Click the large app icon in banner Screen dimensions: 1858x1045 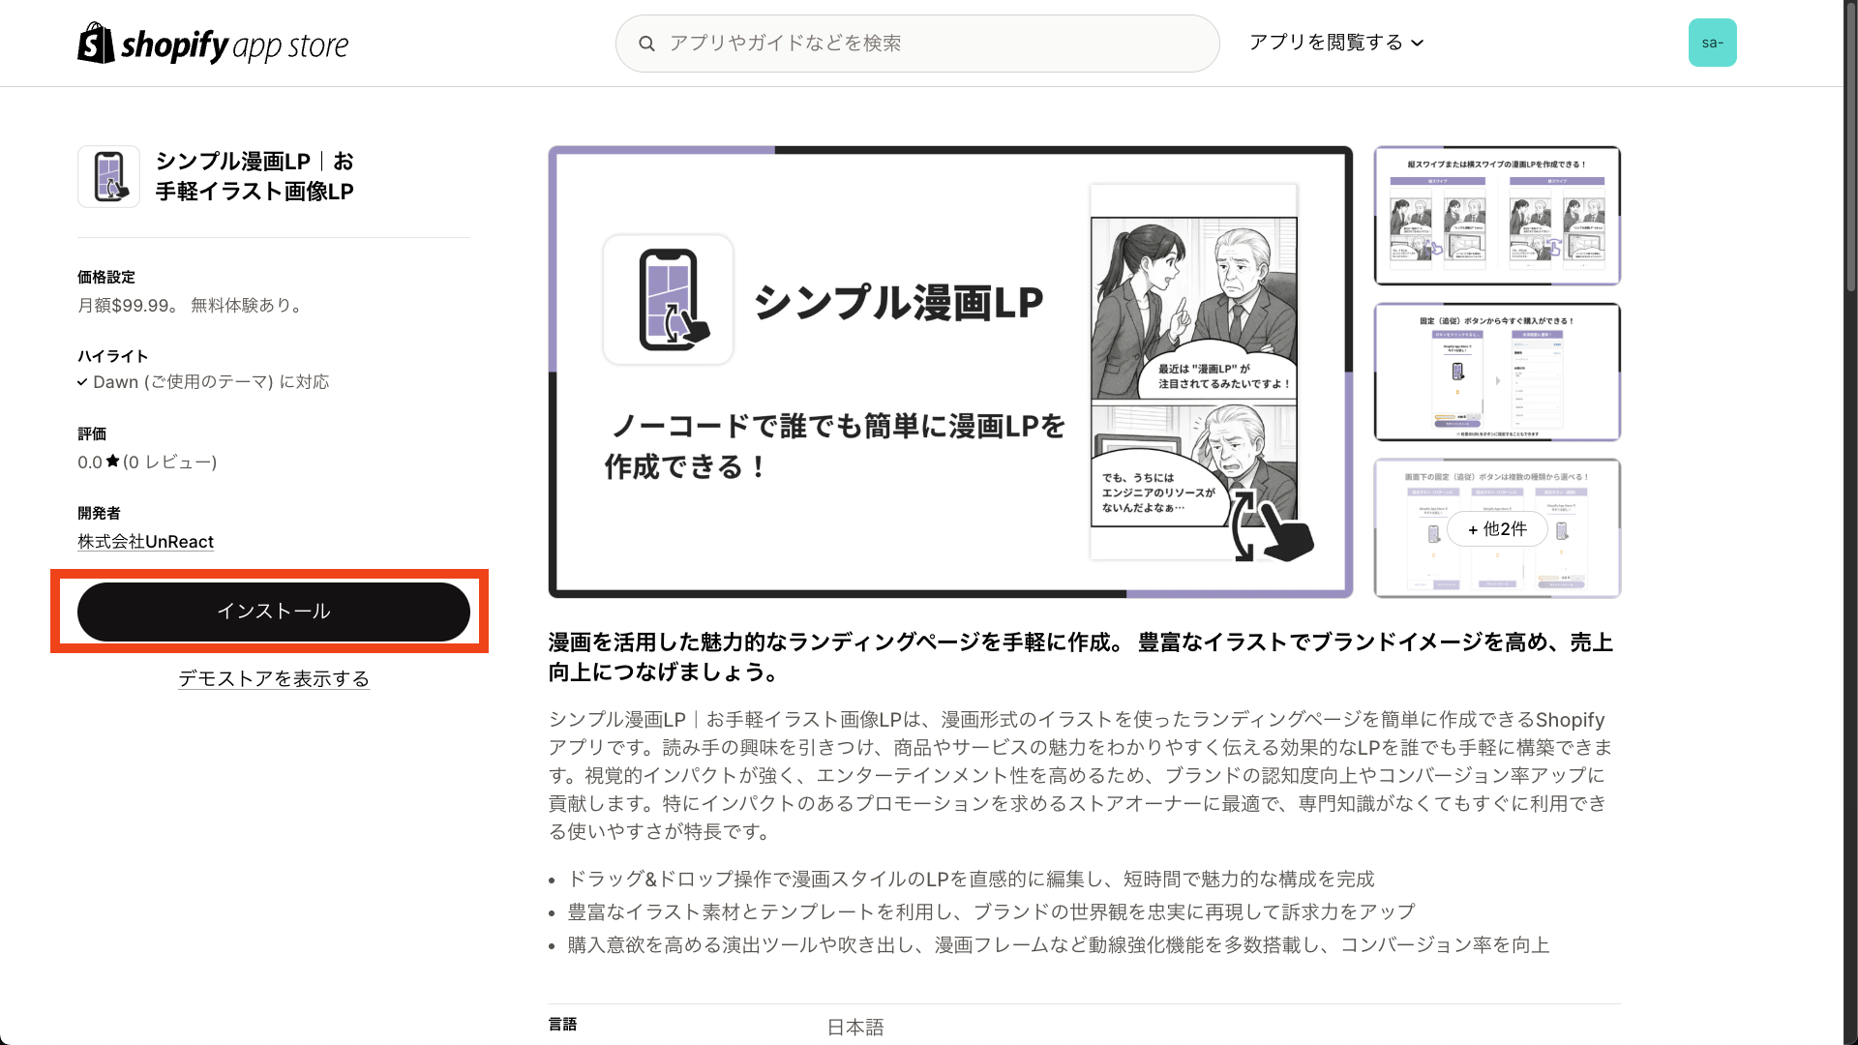(668, 300)
